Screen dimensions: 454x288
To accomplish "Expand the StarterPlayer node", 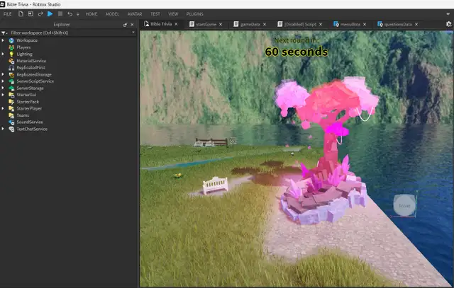I will tap(3, 108).
